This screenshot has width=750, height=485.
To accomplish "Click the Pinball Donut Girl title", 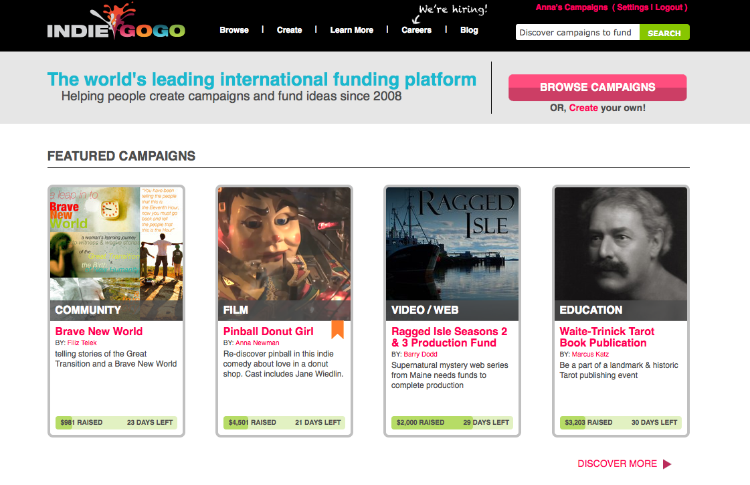I will point(268,331).
